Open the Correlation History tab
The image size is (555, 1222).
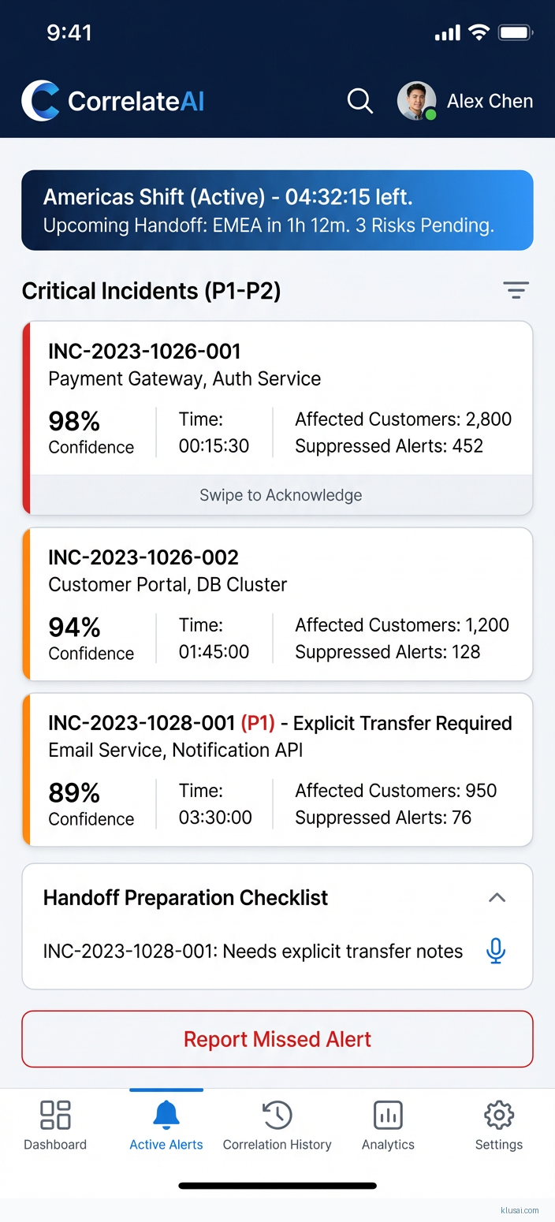point(277,1125)
